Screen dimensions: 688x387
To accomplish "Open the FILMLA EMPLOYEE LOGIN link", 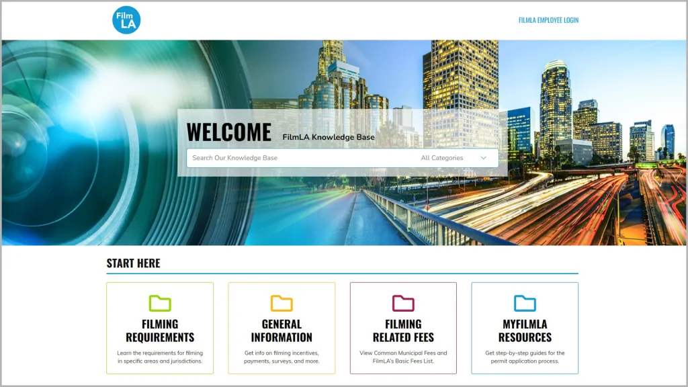I will click(x=547, y=20).
